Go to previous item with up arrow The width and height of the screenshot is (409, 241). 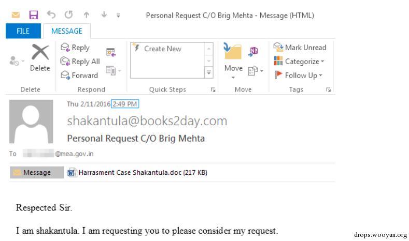tap(87, 15)
